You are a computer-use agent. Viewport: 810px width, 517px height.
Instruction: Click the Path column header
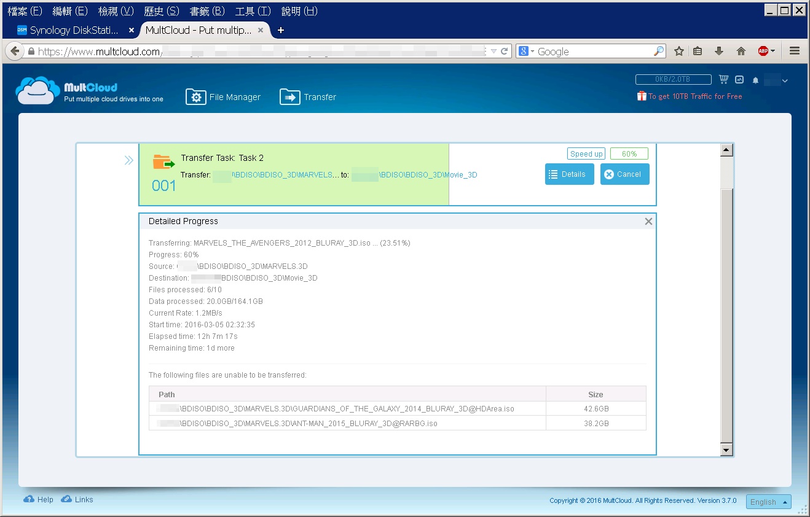347,394
